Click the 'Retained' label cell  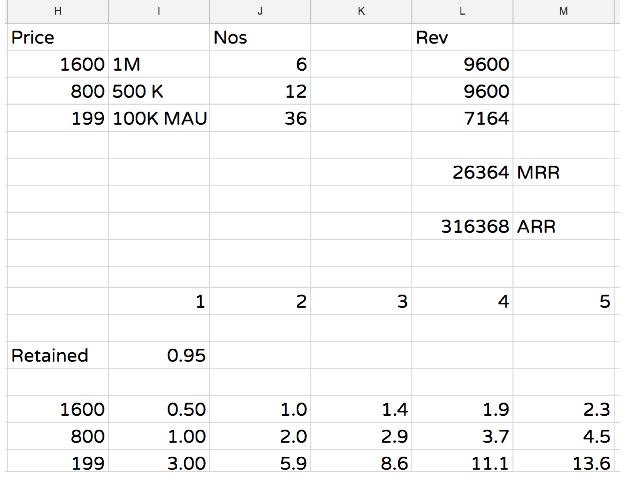pyautogui.click(x=58, y=355)
